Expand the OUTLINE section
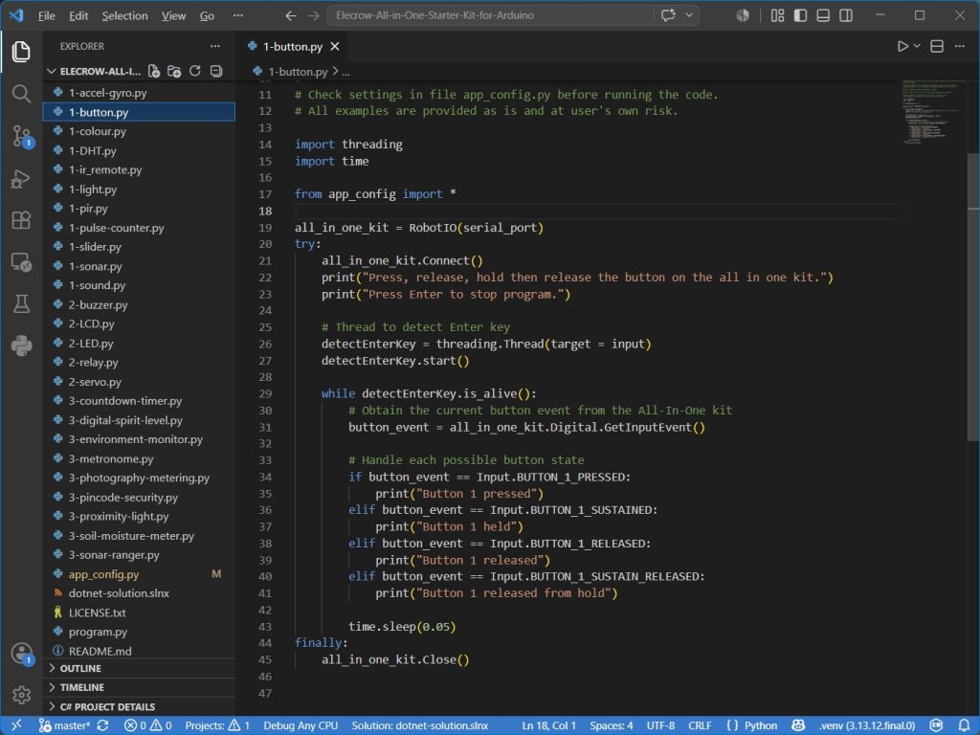Viewport: 980px width, 735px height. (140, 668)
